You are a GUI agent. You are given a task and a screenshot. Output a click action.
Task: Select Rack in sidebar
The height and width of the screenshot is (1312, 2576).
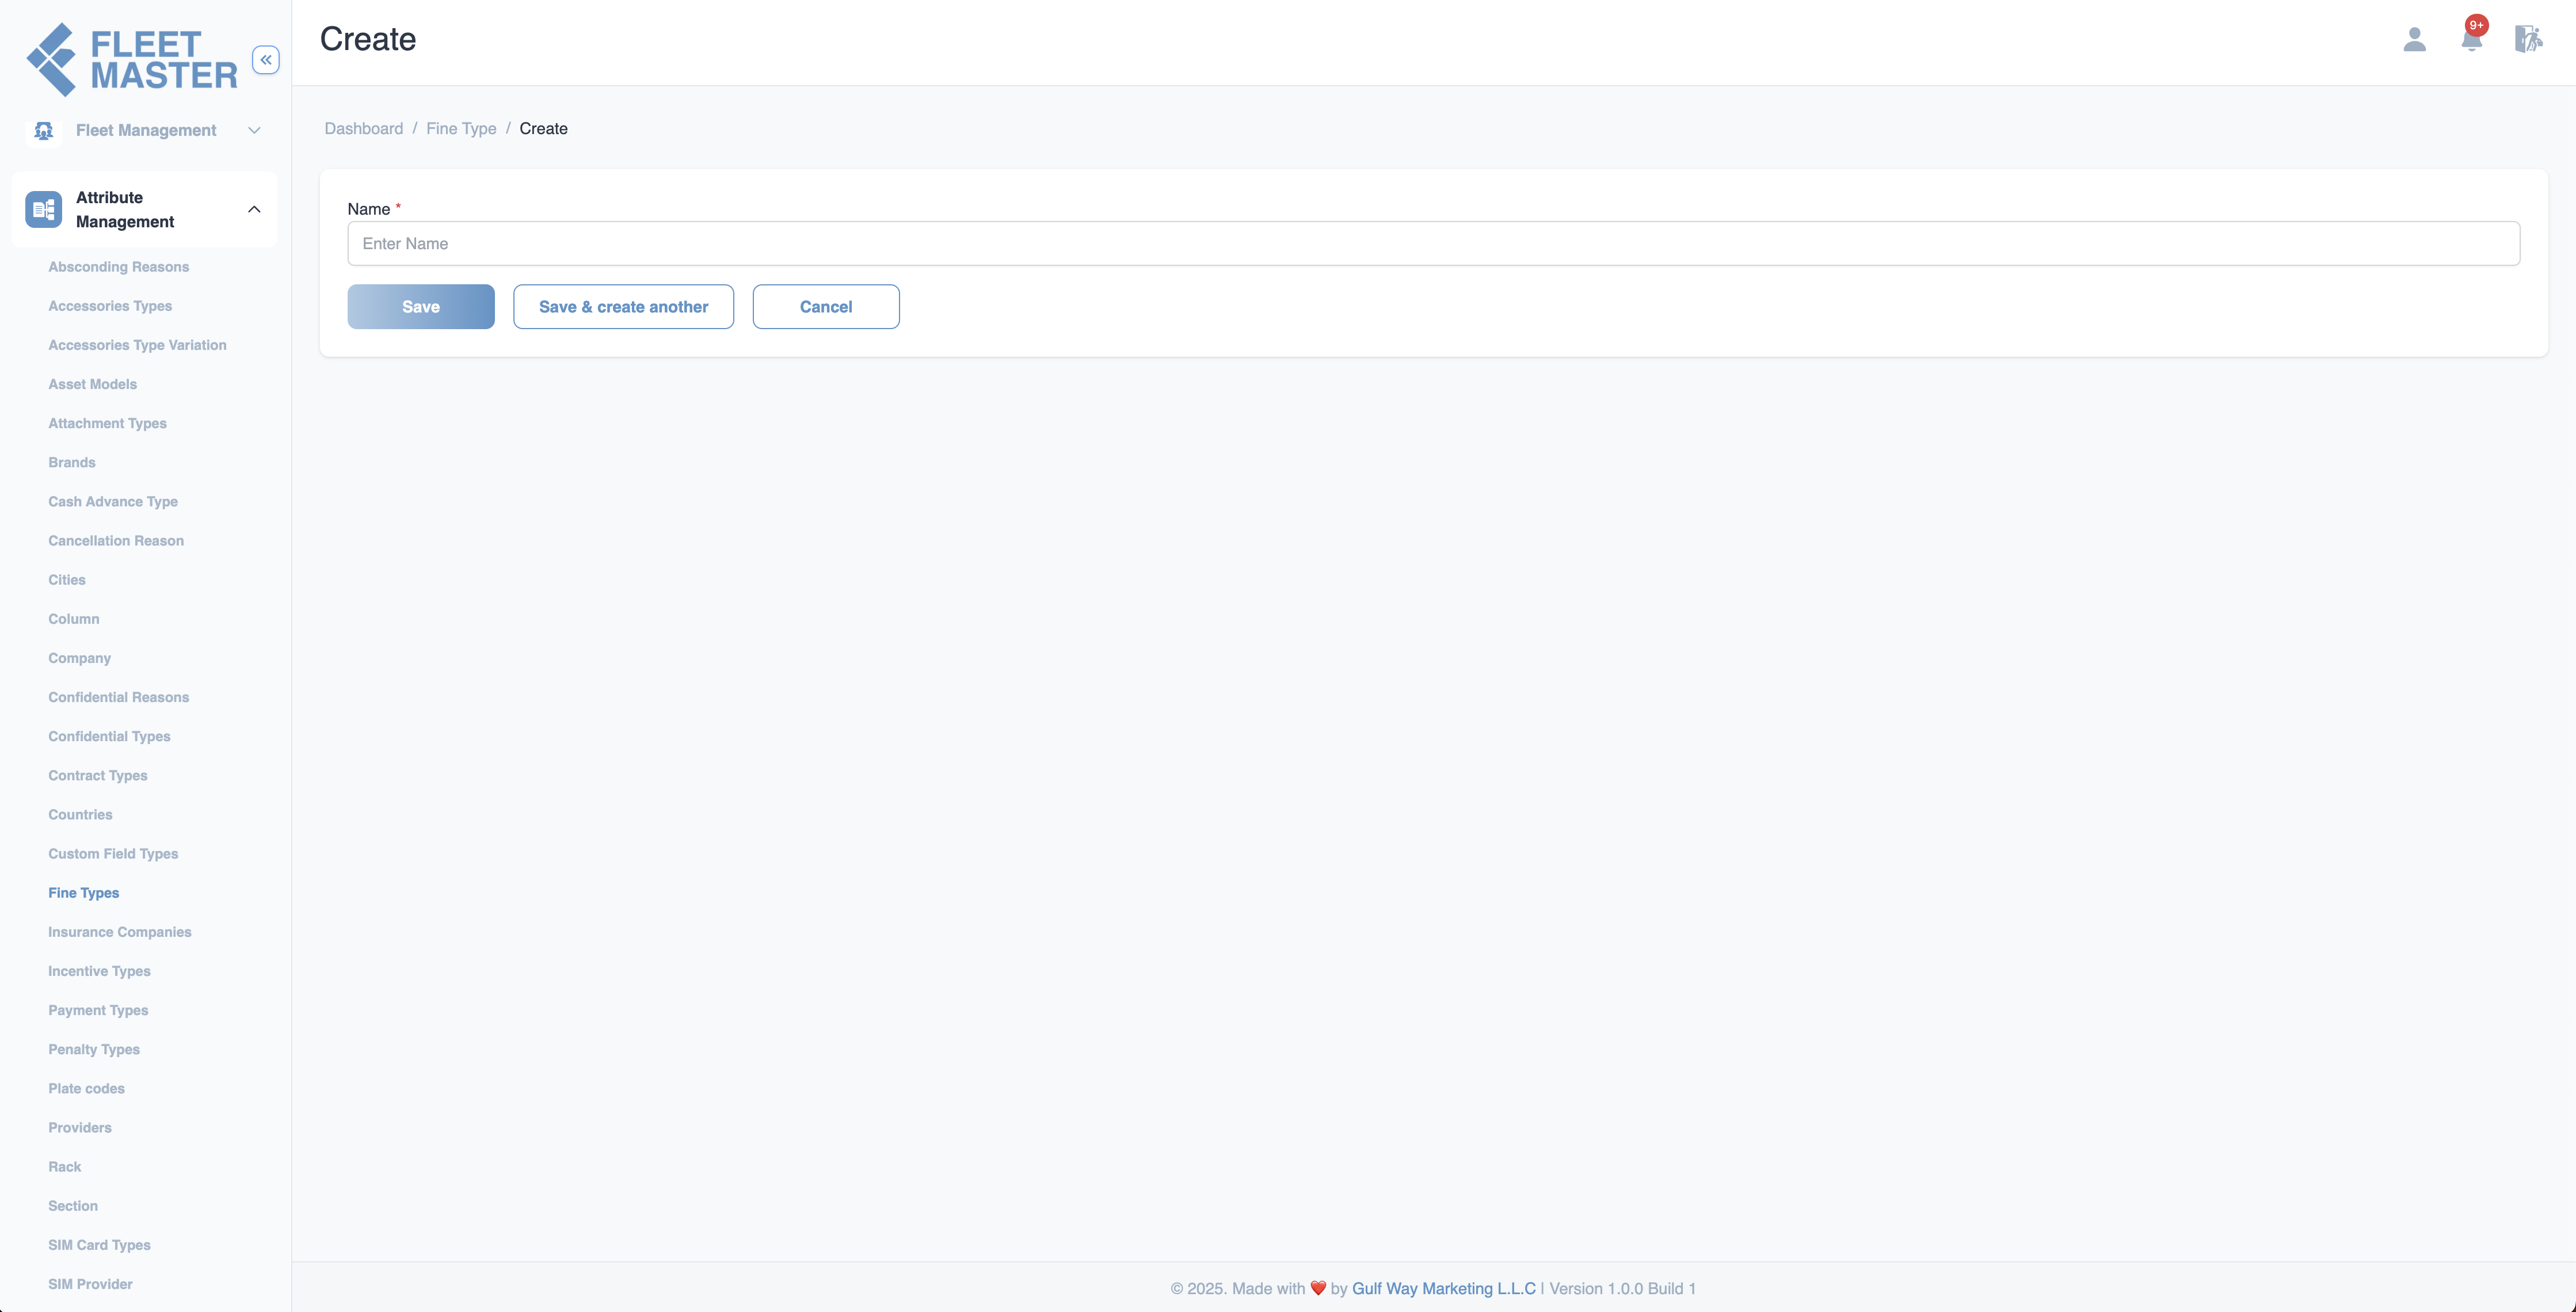tap(64, 1166)
